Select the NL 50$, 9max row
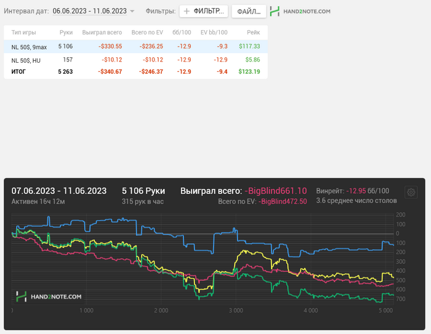The width and height of the screenshot is (431, 334). click(x=136, y=46)
